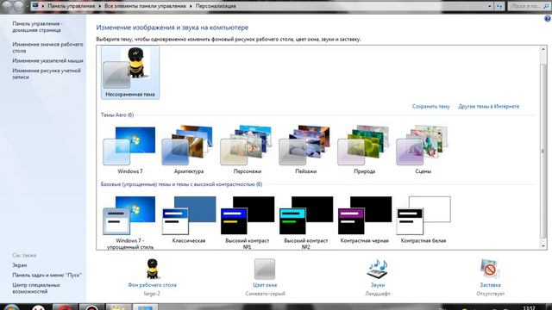The image size is (552, 310).
Task: Open Другие темы в Интернете link
Action: (489, 106)
